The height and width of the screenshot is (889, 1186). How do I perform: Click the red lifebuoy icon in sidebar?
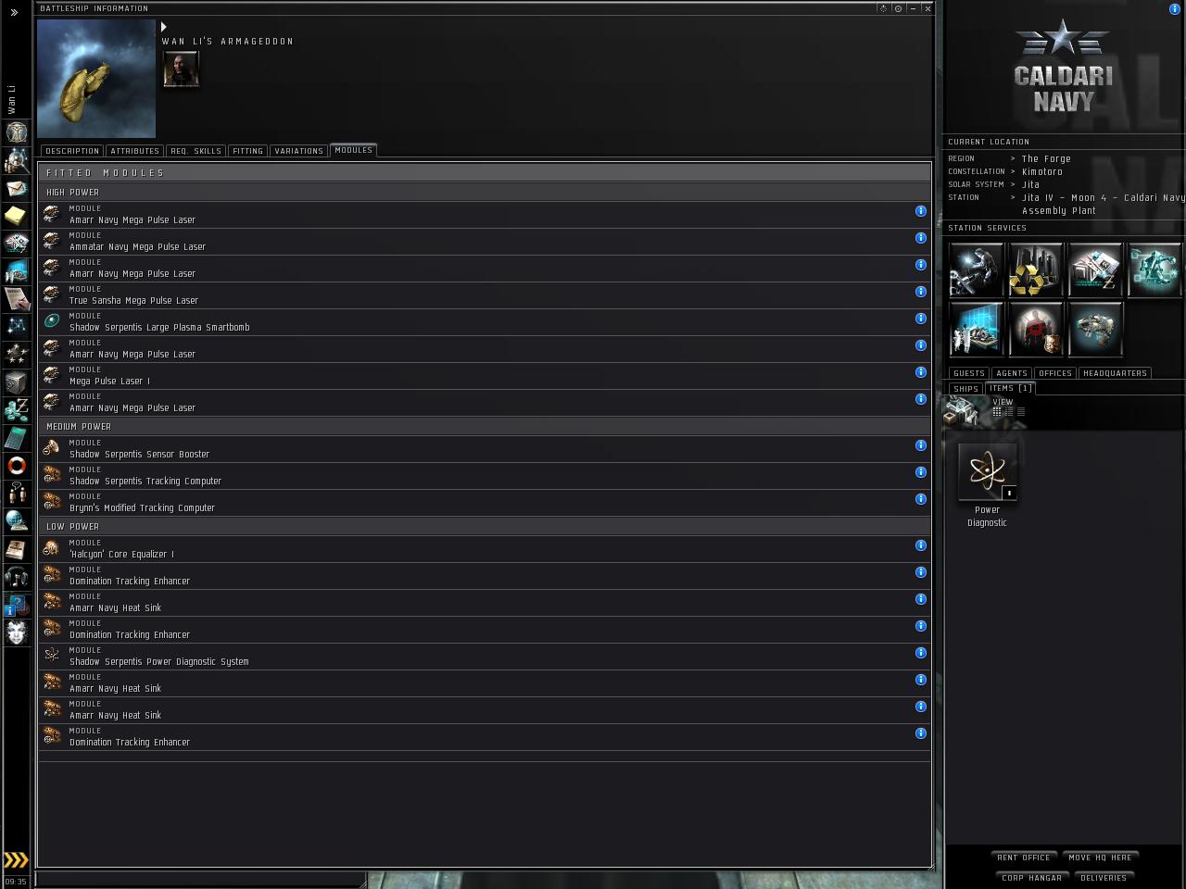[17, 465]
